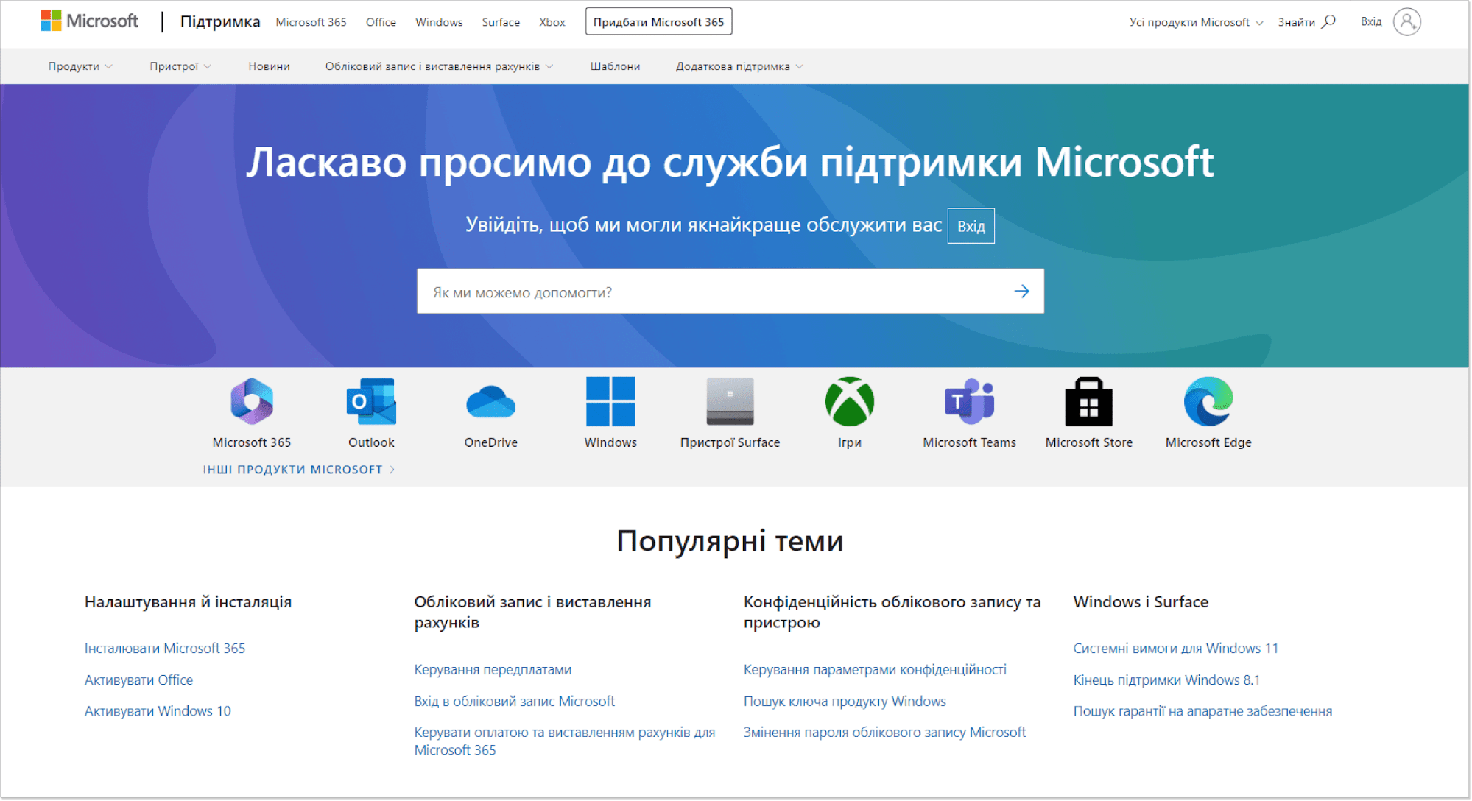Open Microsoft 365 product icon
The image size is (1472, 801).
(x=252, y=402)
